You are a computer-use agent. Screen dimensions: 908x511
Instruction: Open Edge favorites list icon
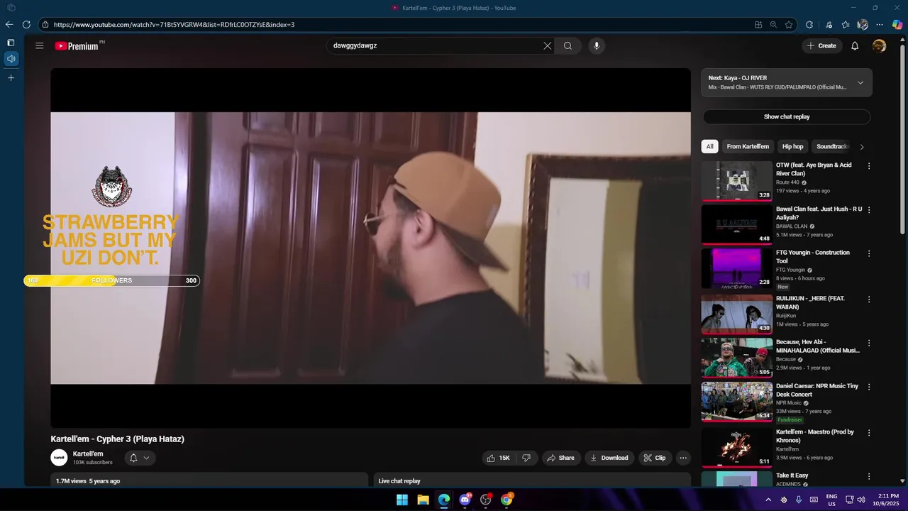846,24
